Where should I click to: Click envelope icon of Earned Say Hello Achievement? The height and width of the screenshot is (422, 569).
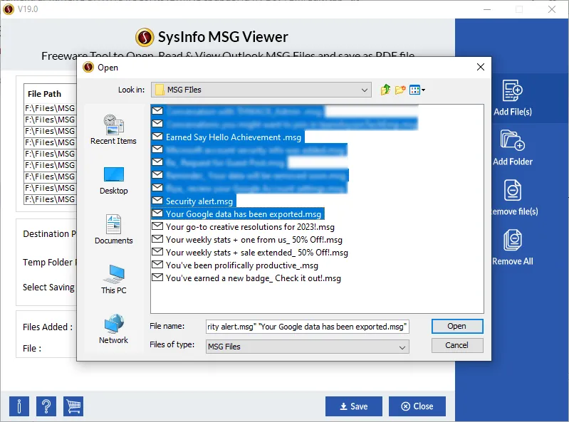click(x=157, y=137)
